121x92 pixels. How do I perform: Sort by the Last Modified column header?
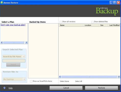tap(114, 25)
